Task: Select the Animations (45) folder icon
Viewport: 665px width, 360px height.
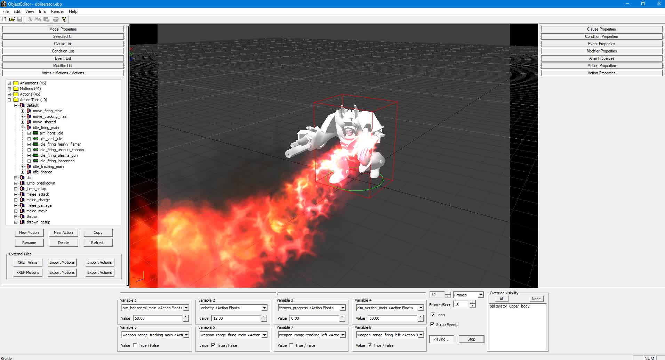Action: [x=16, y=83]
